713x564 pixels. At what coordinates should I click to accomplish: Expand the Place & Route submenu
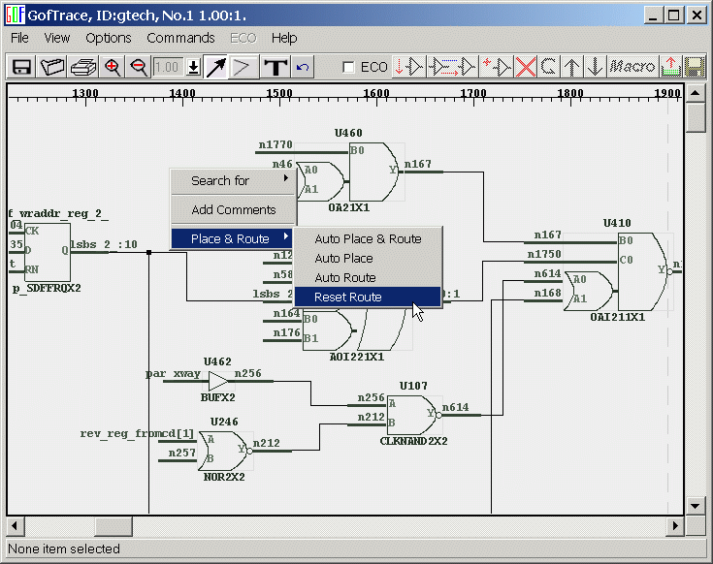231,238
